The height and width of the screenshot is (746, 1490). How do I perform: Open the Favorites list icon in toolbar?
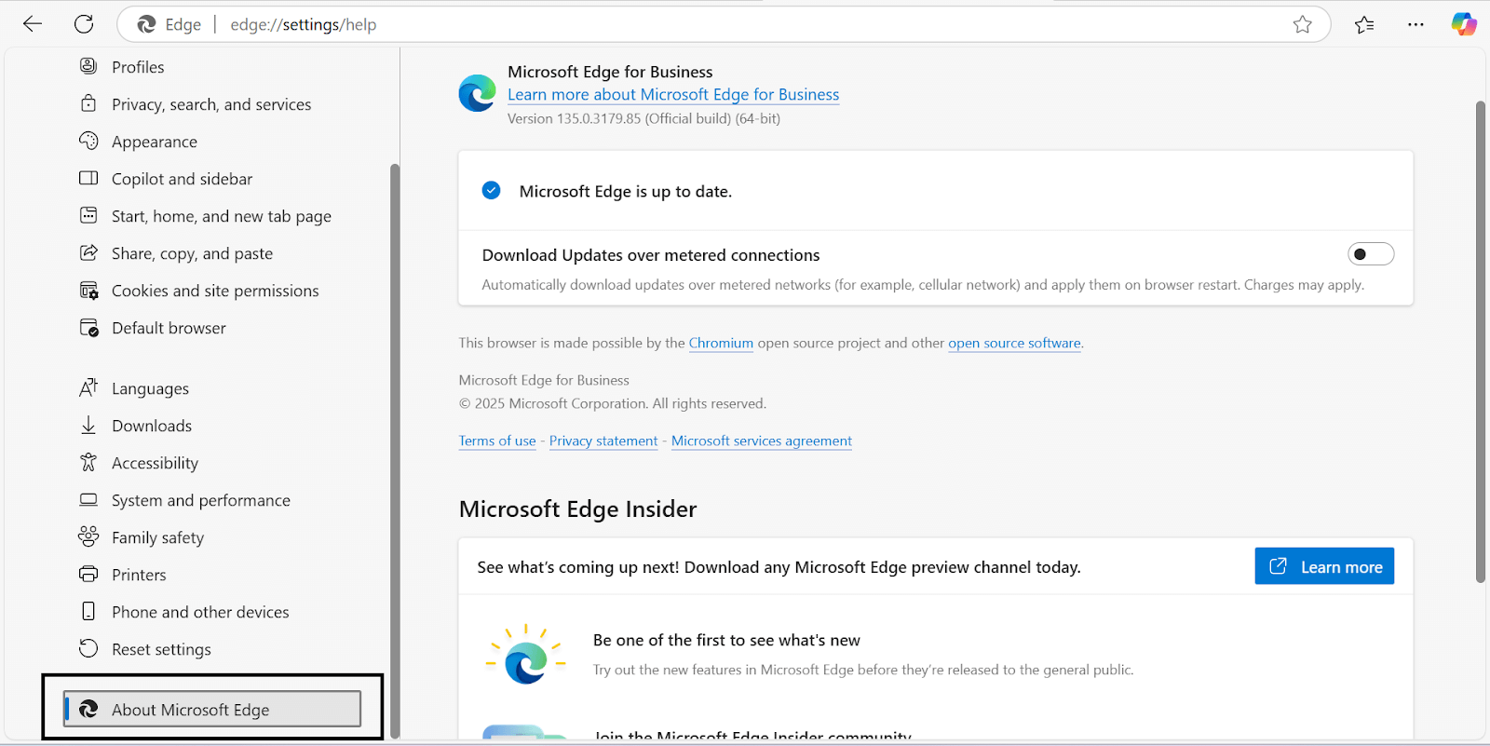click(1364, 24)
